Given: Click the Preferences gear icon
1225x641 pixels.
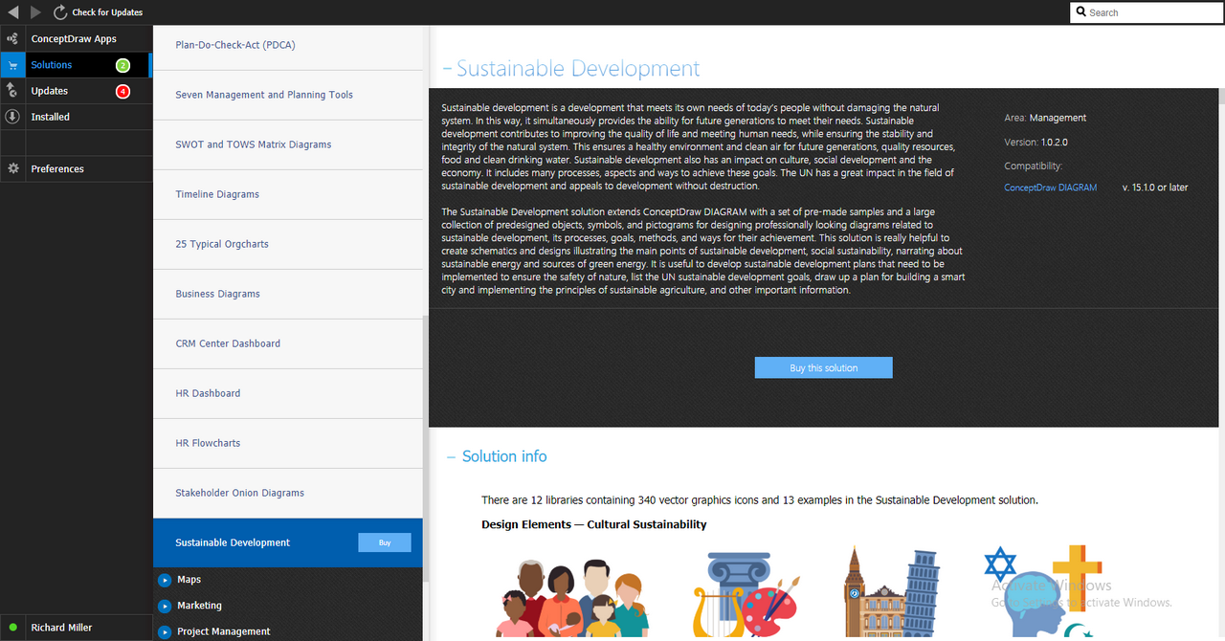Looking at the screenshot, I should (12, 168).
